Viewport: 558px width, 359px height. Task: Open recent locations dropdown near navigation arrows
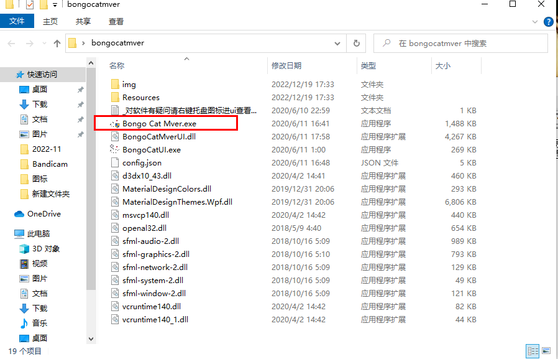[x=44, y=44]
